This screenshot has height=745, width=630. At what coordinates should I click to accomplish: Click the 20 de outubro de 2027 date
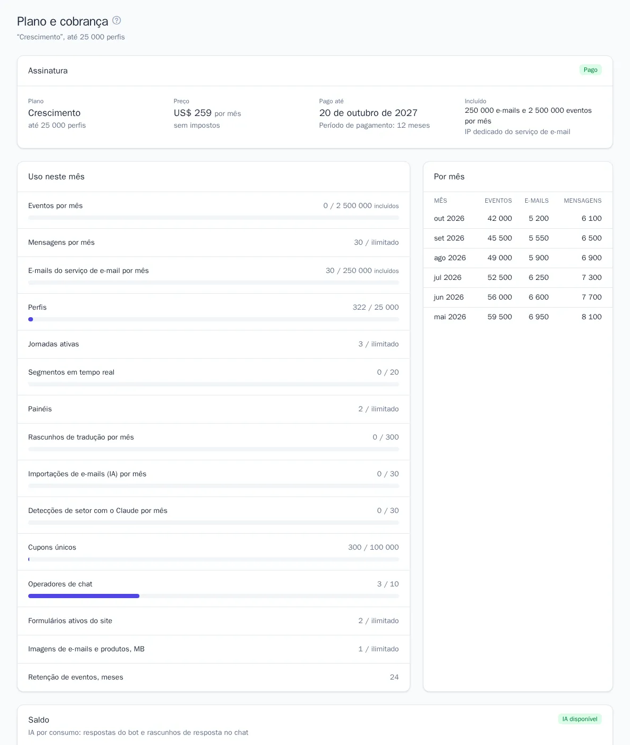pyautogui.click(x=368, y=113)
